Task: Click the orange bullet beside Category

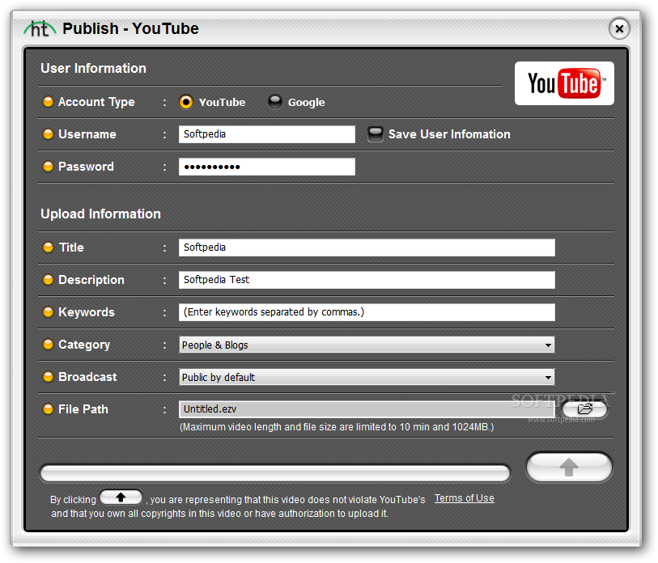Action: tap(49, 344)
